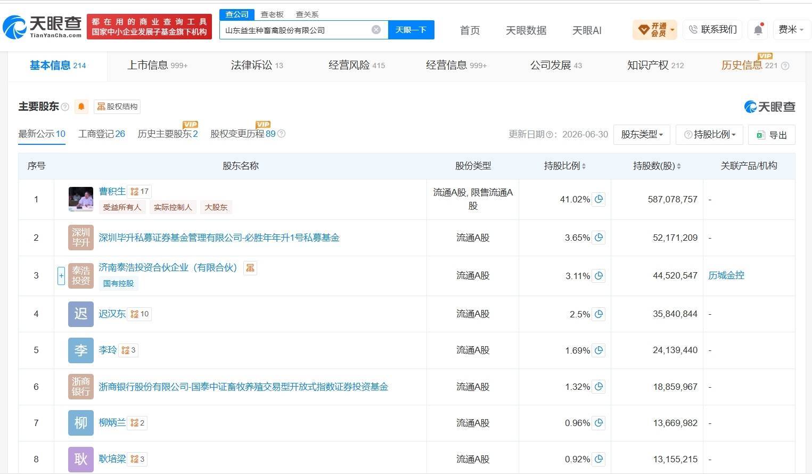The height and width of the screenshot is (474, 812).
Task: Select the 最新公示 10 sub-tab
Action: (x=42, y=134)
